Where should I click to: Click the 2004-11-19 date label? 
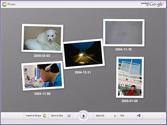123,49
